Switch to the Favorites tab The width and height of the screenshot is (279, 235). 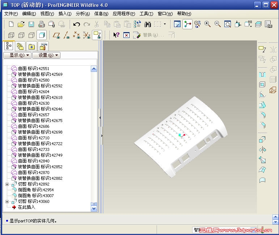(31, 47)
